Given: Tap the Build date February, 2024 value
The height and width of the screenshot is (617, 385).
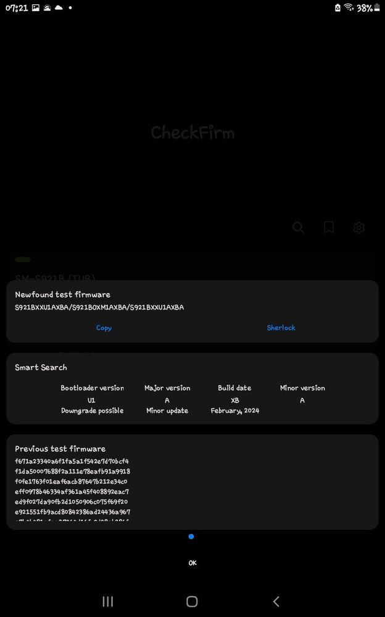Looking at the screenshot, I should pyautogui.click(x=235, y=411).
